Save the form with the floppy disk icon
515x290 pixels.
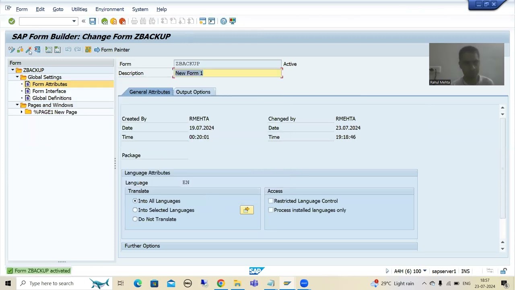point(93,21)
